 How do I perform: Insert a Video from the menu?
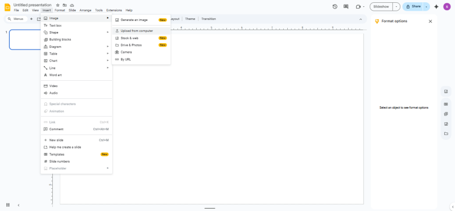76,86
